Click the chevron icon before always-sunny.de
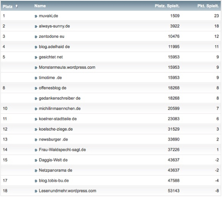 [36, 27]
